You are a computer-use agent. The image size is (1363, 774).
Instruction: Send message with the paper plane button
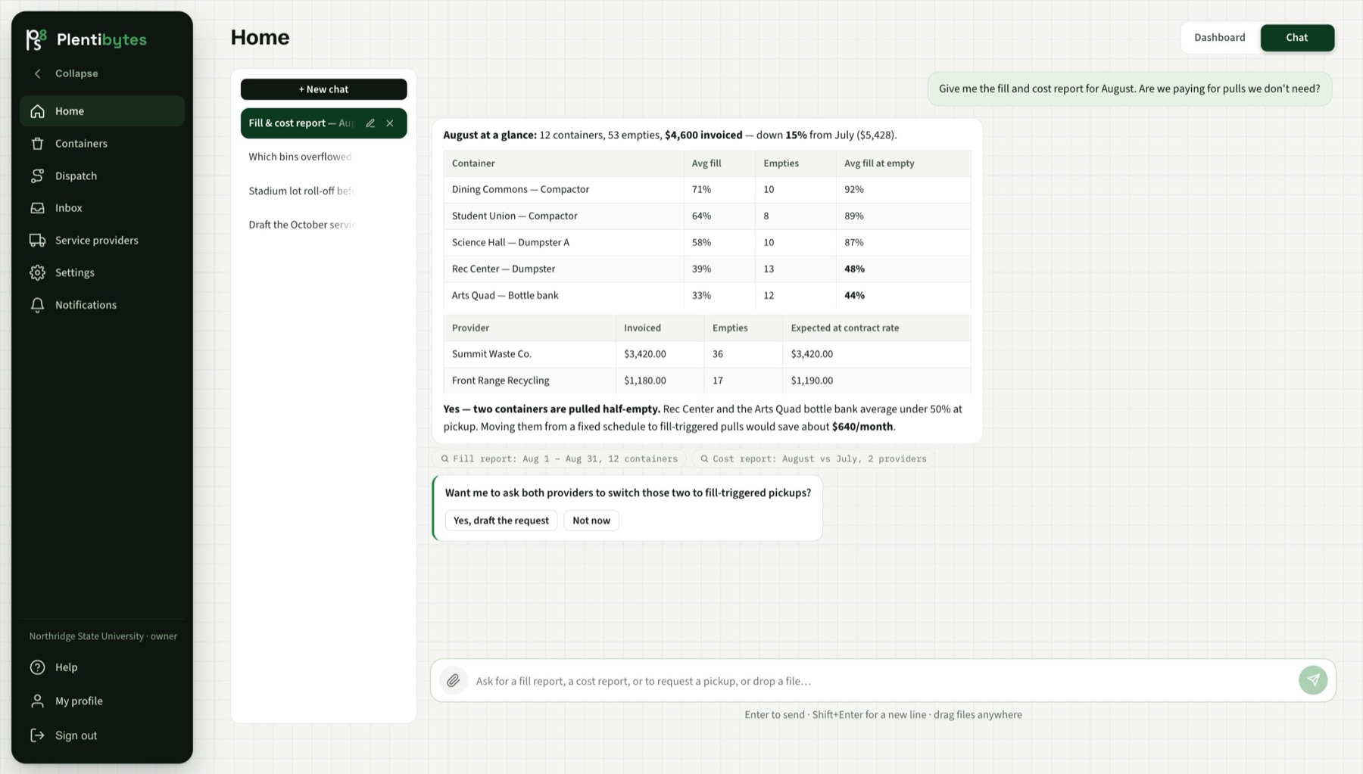[x=1313, y=680]
